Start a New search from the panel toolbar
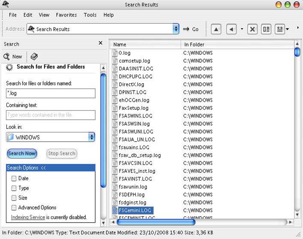Viewport: 303px width, 239px height. tap(13, 57)
